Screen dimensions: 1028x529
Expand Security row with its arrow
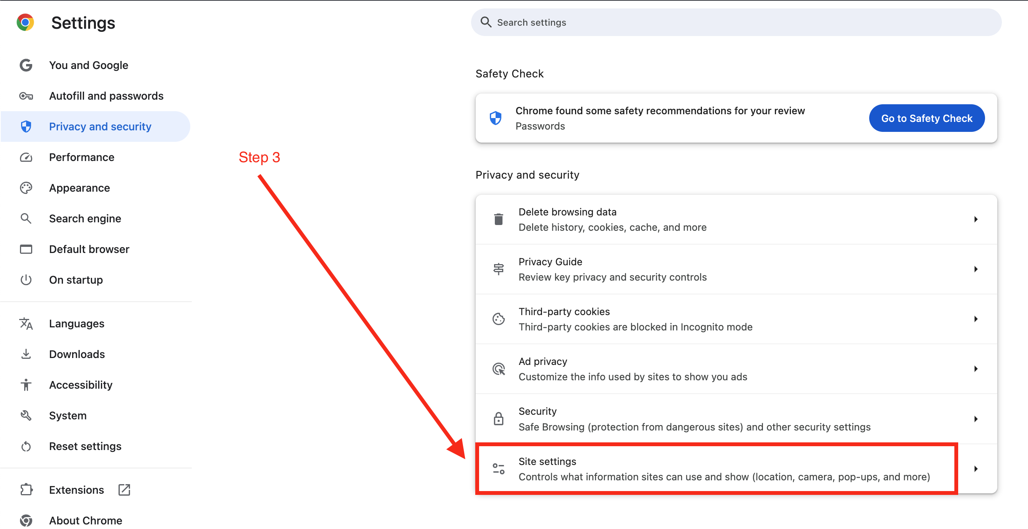976,419
